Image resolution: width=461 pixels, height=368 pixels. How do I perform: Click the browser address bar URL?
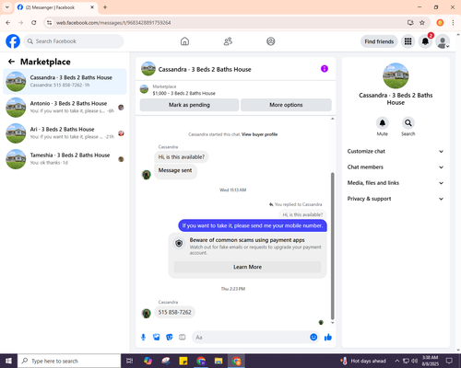pos(113,23)
